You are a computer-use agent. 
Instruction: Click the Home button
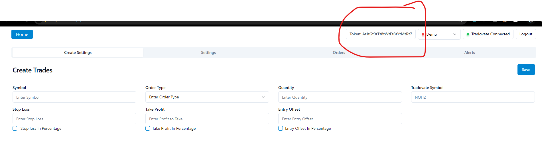(22, 34)
